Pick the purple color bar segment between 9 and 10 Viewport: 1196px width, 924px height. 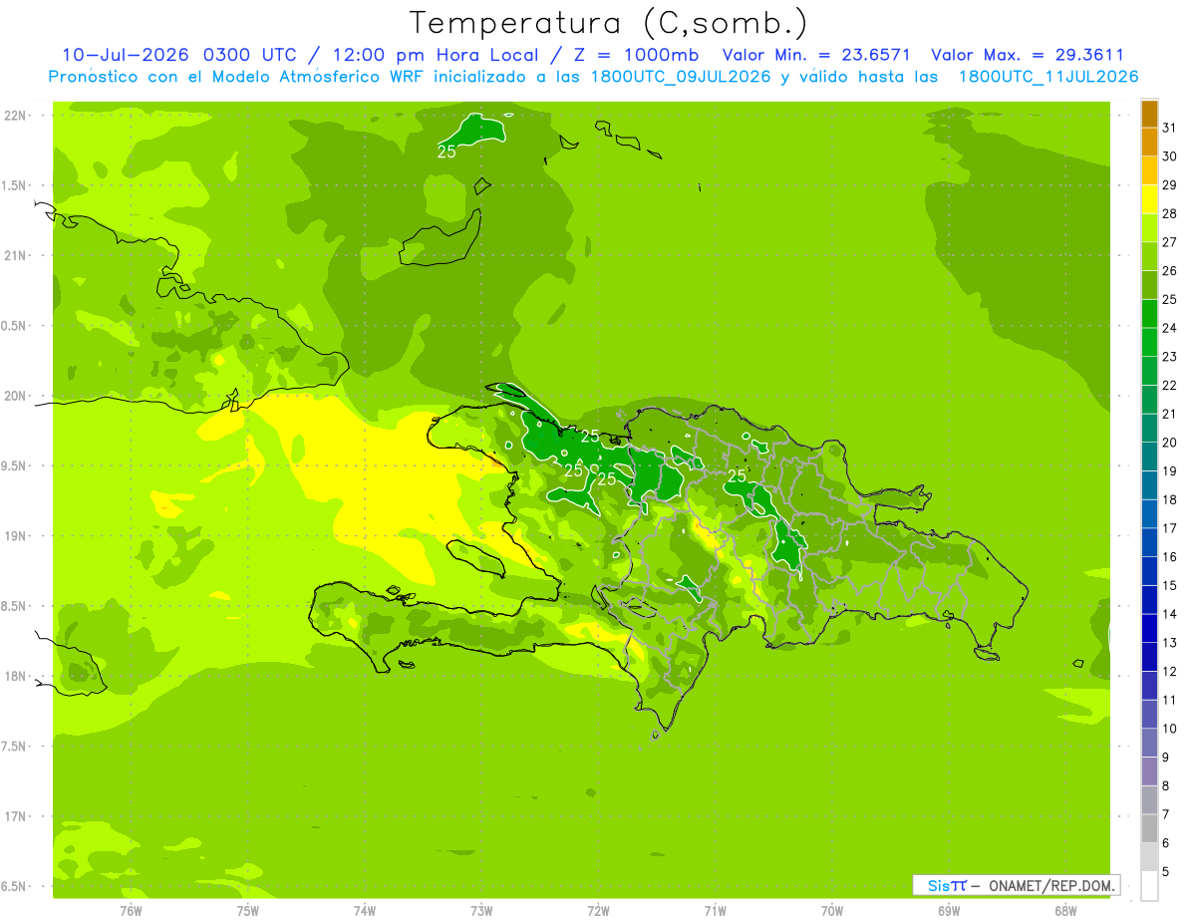1149,744
